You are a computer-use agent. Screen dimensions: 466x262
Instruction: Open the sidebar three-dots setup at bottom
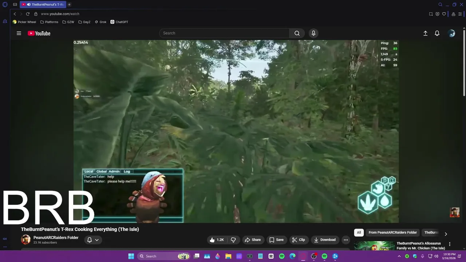5,246
